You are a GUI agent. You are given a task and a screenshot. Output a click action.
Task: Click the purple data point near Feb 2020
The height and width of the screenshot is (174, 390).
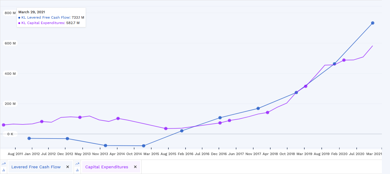344,60
